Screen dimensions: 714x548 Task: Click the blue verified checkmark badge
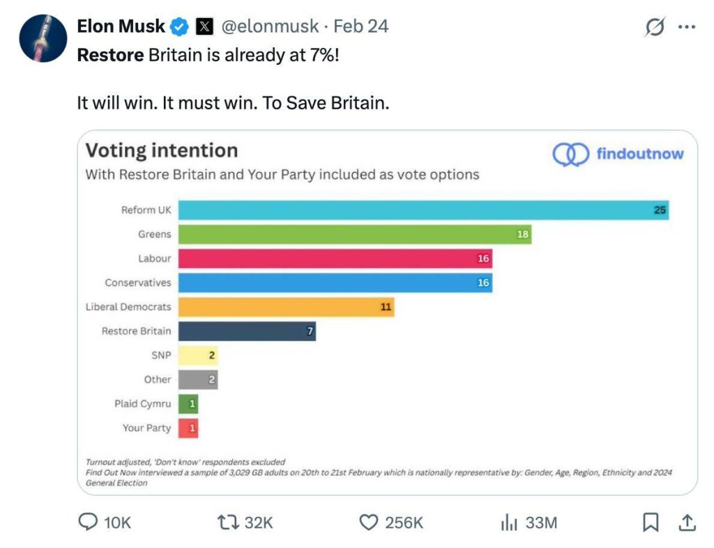click(179, 27)
